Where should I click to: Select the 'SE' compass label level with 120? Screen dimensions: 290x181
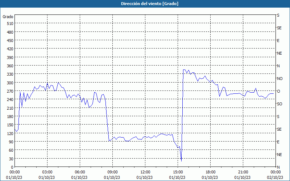(279, 129)
